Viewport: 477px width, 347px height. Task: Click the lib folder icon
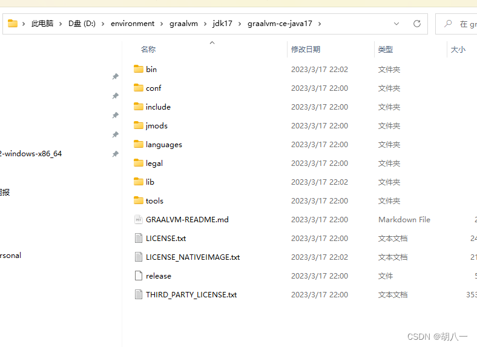pyautogui.click(x=139, y=182)
